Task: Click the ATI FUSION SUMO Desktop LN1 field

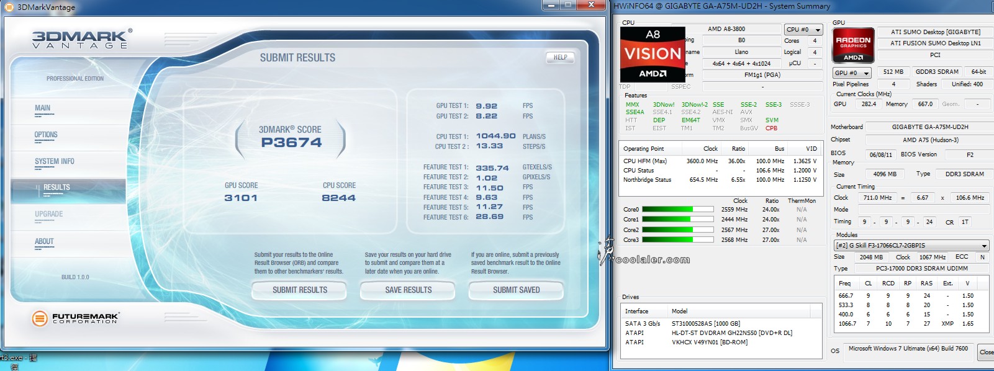Action: point(935,43)
